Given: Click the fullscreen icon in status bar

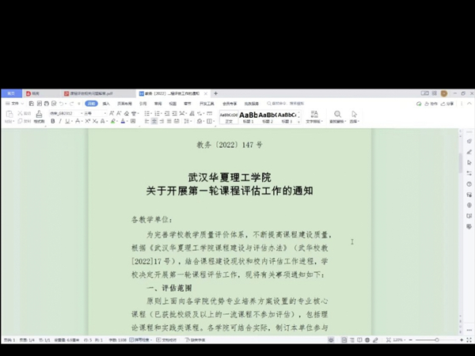Looking at the screenshot, I should (x=469, y=340).
